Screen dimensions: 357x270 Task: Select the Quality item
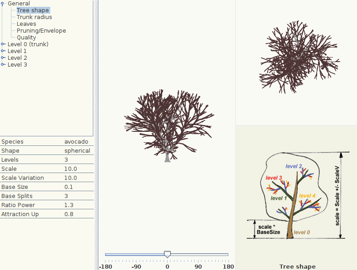[x=26, y=38]
